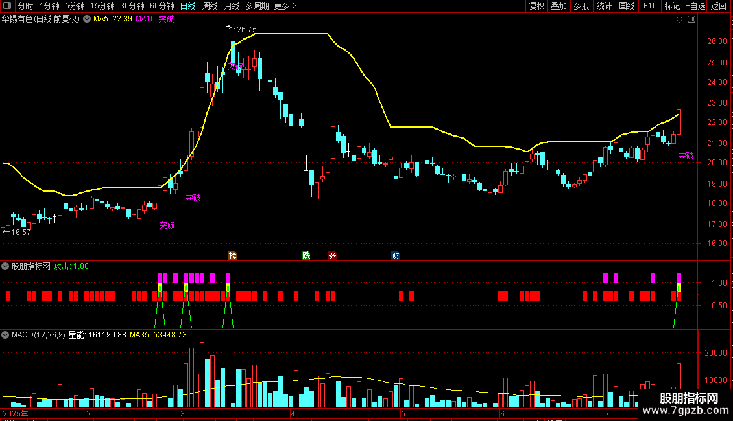
Task: Click the 标记 mark button
Action: point(672,6)
